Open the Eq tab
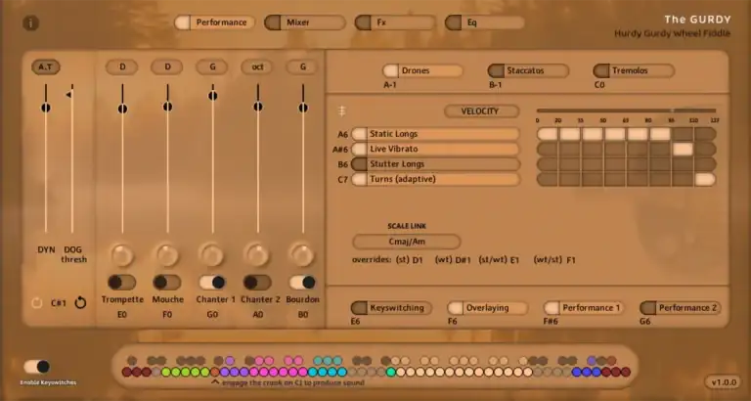The image size is (751, 401). point(485,22)
